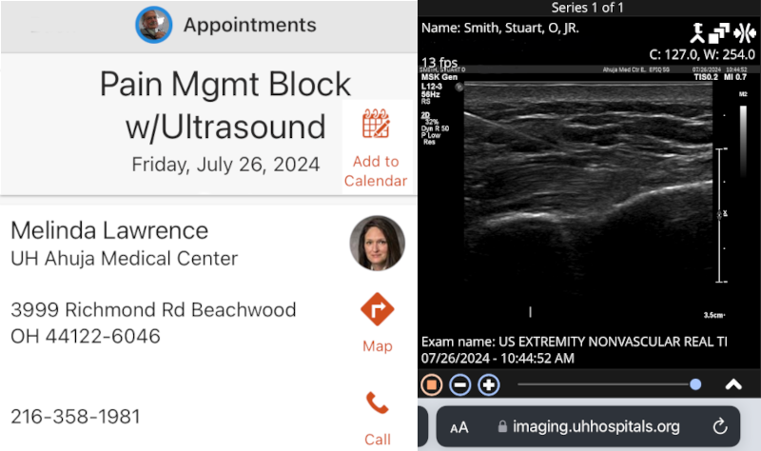The height and width of the screenshot is (451, 761).
Task: Stop cine playback with orange square button
Action: [432, 384]
